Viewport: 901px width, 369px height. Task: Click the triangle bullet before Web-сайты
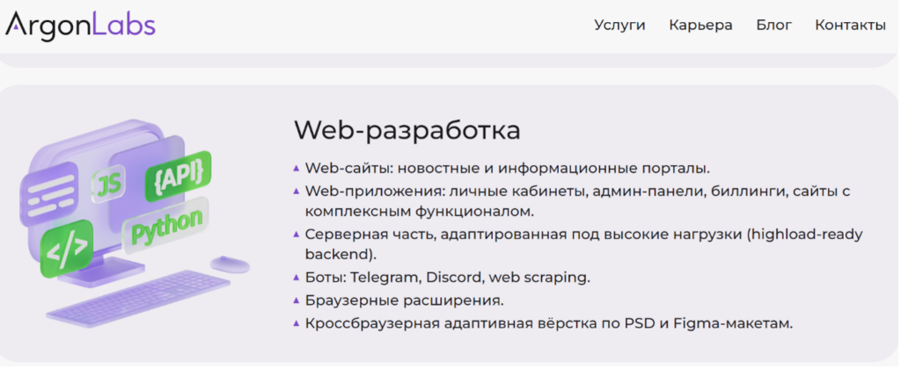(x=296, y=168)
